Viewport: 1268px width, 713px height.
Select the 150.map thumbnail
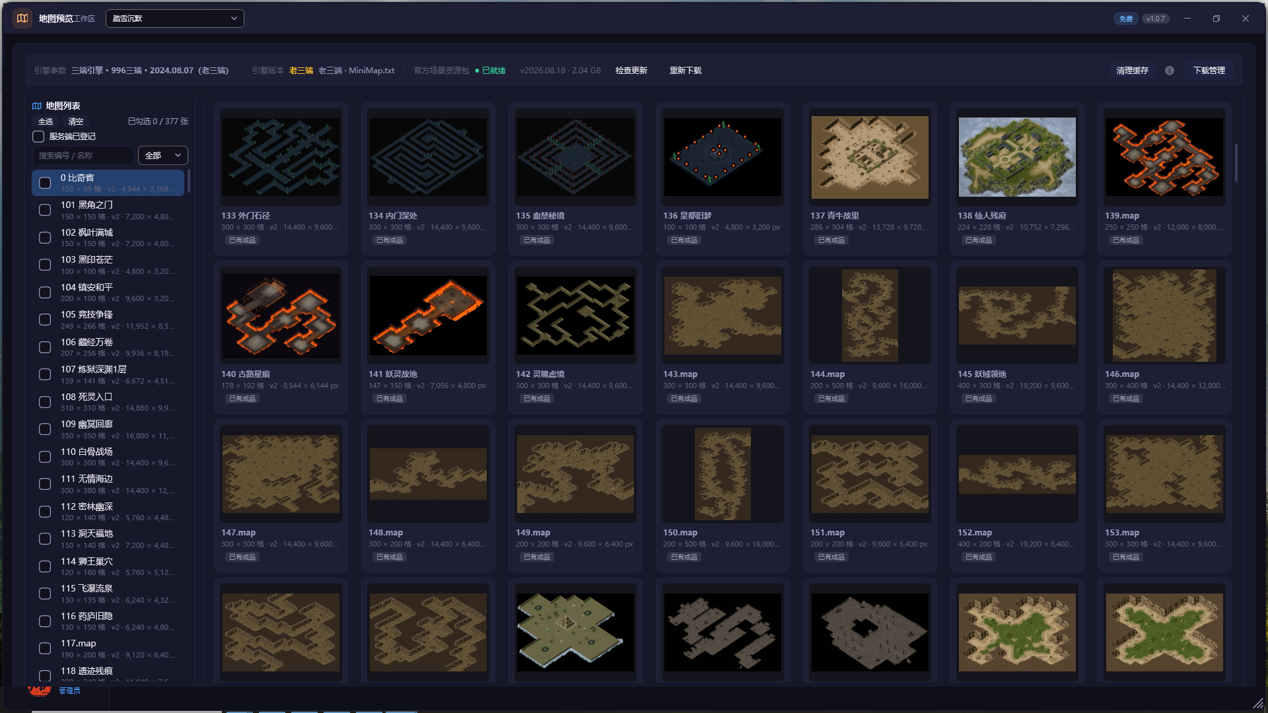point(722,474)
